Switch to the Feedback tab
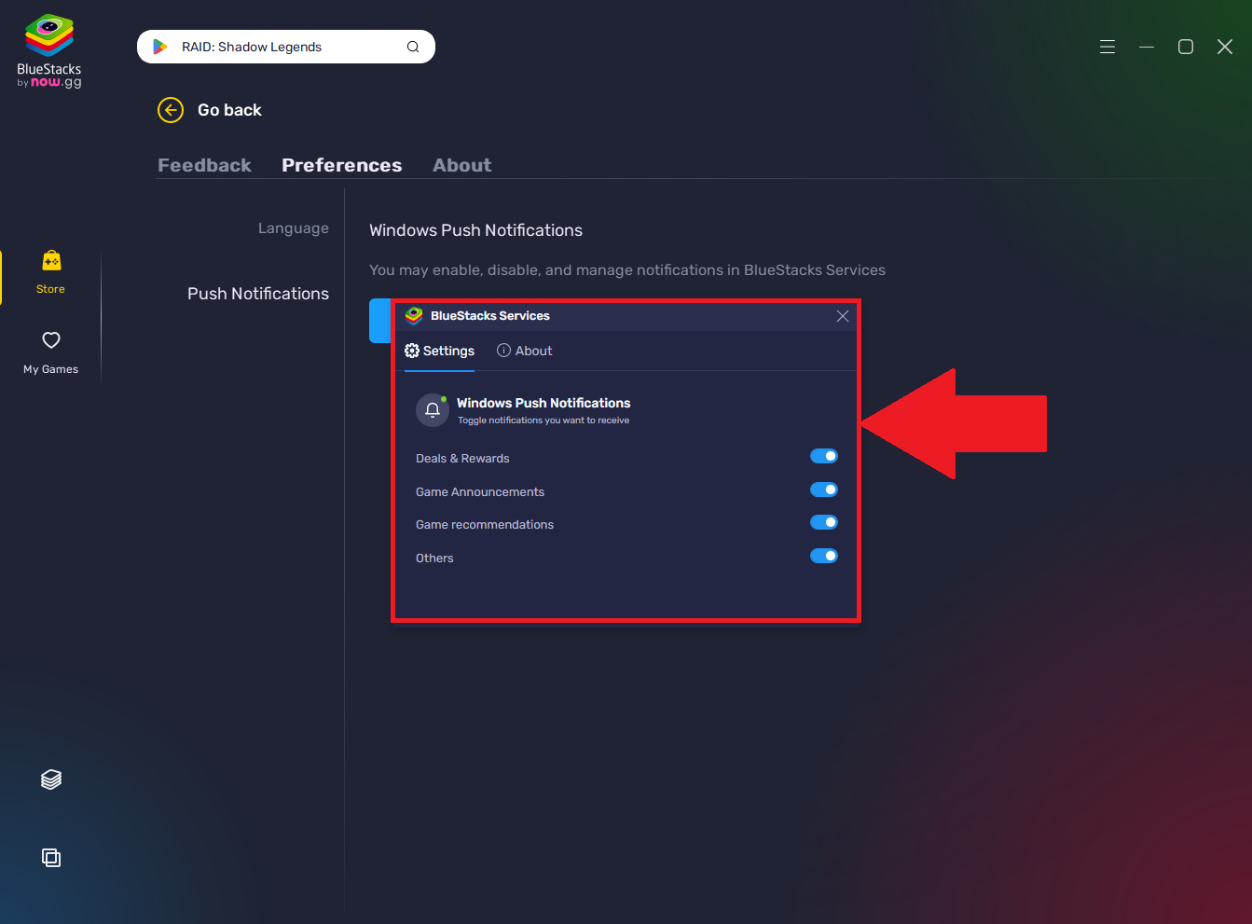 (x=204, y=165)
